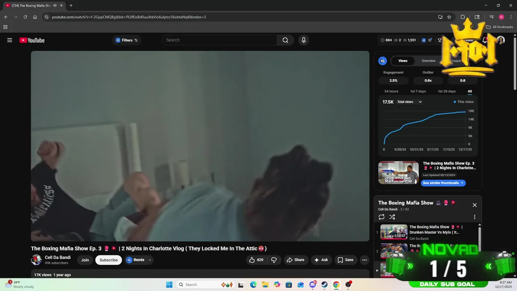
Task: Bookmark this page with star icon
Action: pos(449,17)
